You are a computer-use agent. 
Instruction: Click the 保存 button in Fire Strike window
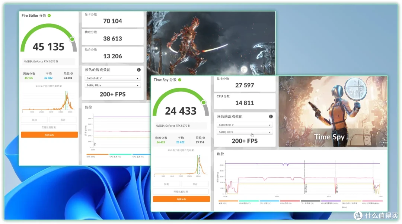63,120
